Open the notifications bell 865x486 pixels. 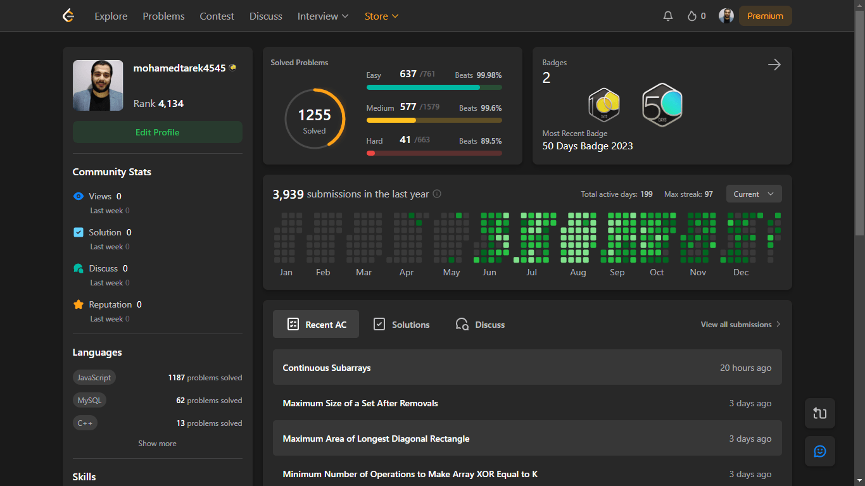668,16
